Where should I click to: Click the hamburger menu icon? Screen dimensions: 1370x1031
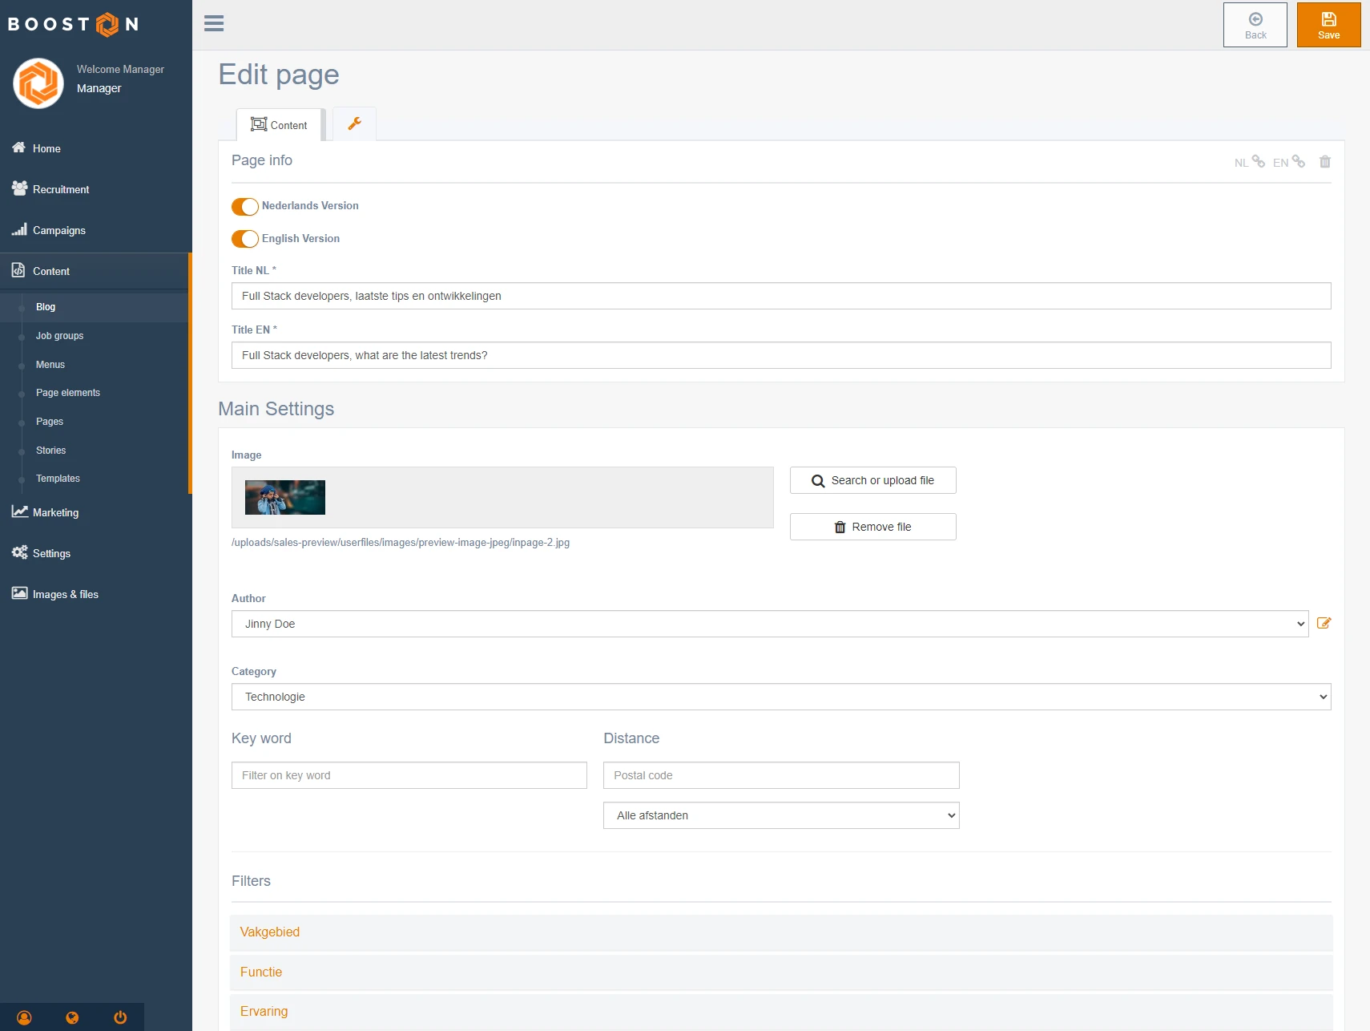coord(214,24)
